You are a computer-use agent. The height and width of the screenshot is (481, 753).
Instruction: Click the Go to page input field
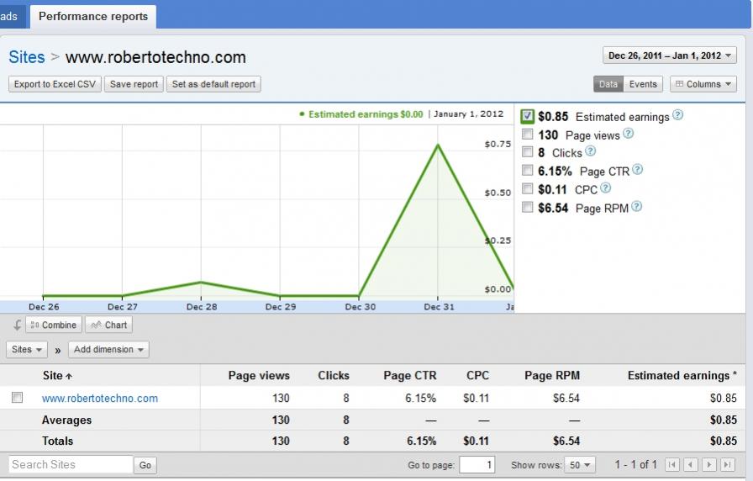(477, 465)
